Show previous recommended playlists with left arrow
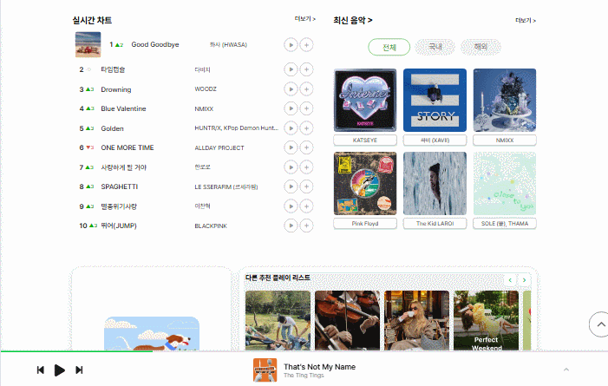This screenshot has height=386, width=608. pos(511,280)
